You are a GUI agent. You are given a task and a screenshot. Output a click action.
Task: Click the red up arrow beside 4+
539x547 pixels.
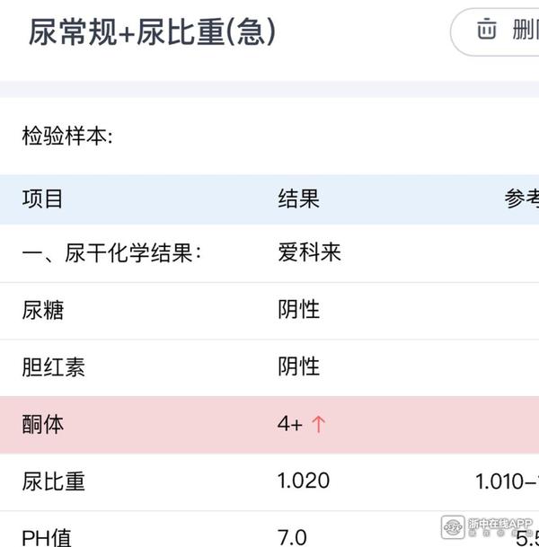(318, 424)
